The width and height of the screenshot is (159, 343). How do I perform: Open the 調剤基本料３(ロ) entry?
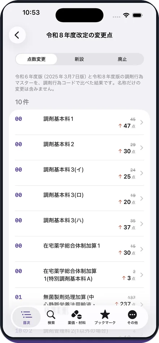click(x=79, y=198)
